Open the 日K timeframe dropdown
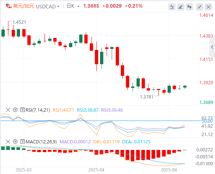Image resolution: width=215 pixels, height=174 pixels. click(73, 6)
